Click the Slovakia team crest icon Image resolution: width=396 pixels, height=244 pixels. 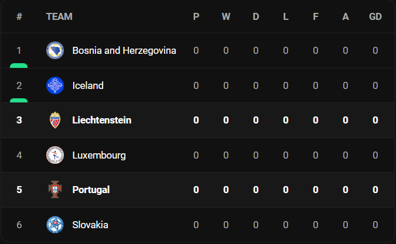(55, 225)
